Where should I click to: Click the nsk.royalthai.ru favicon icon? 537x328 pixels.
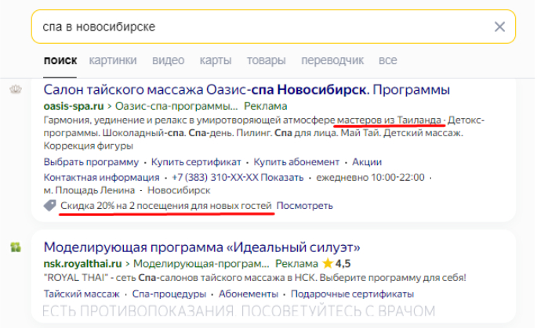[16, 247]
